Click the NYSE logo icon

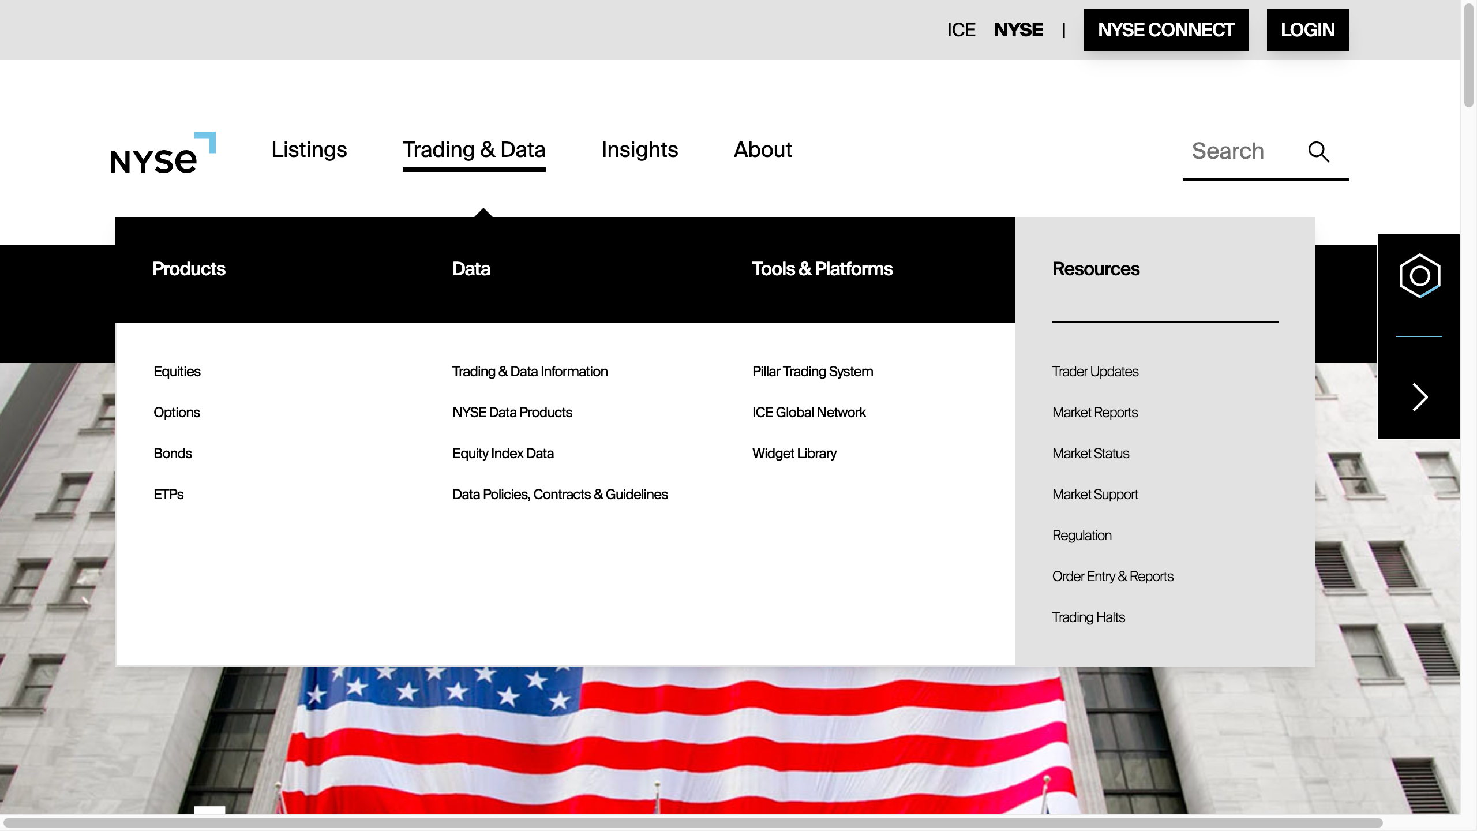pyautogui.click(x=162, y=153)
